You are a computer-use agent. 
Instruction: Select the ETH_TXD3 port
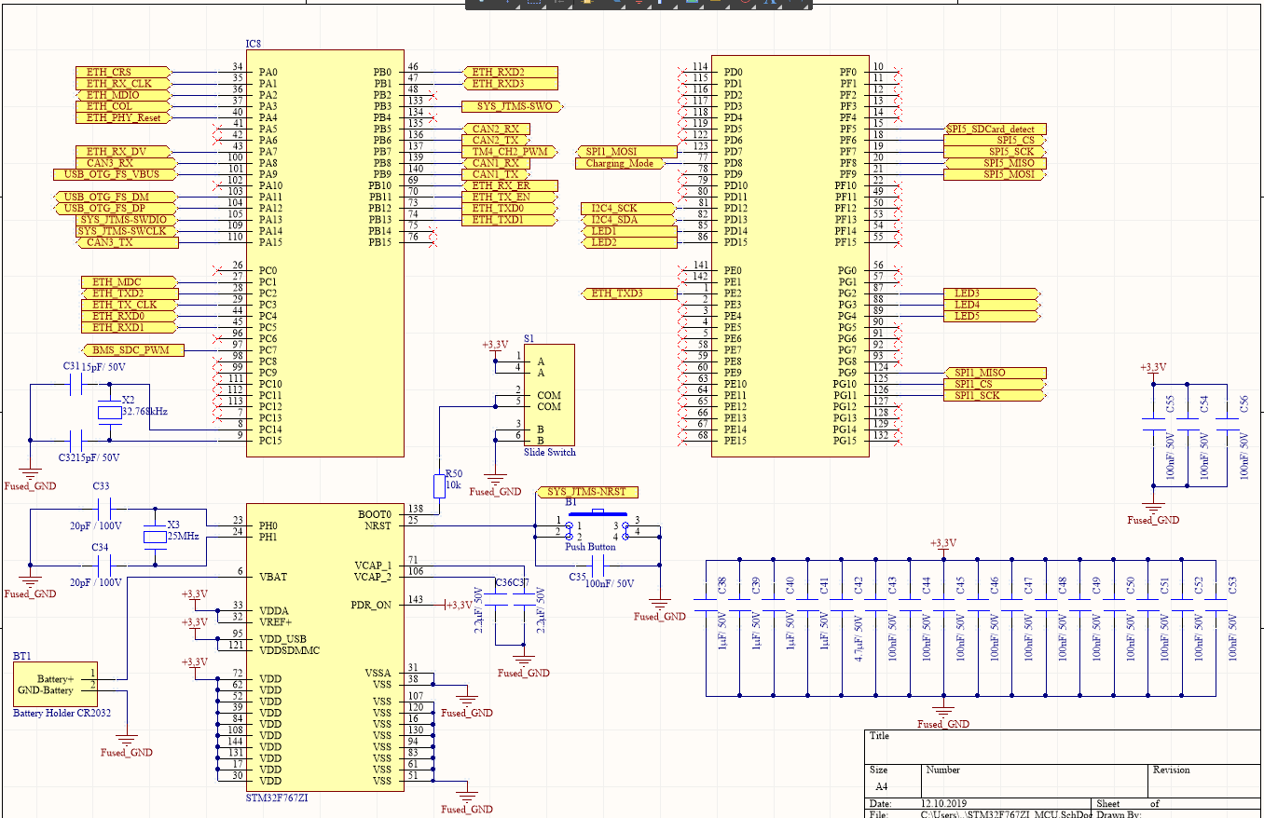tap(629, 293)
